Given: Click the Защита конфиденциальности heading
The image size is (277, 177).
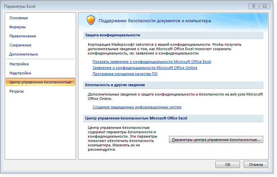Looking at the screenshot, I should [x=112, y=35].
